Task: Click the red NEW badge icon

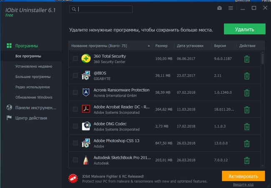Action: point(73,178)
